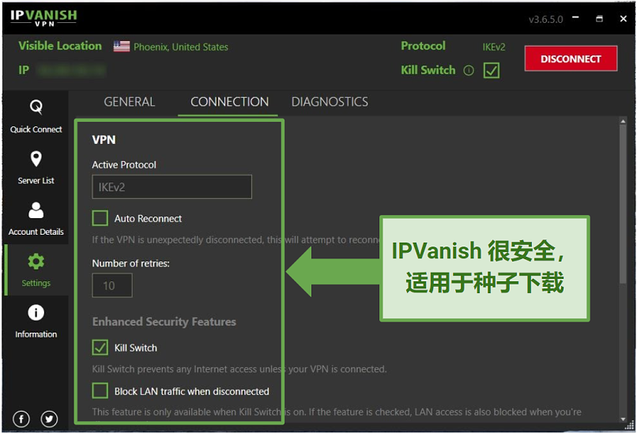
Task: Minimize the IPVanish window
Action: click(575, 18)
